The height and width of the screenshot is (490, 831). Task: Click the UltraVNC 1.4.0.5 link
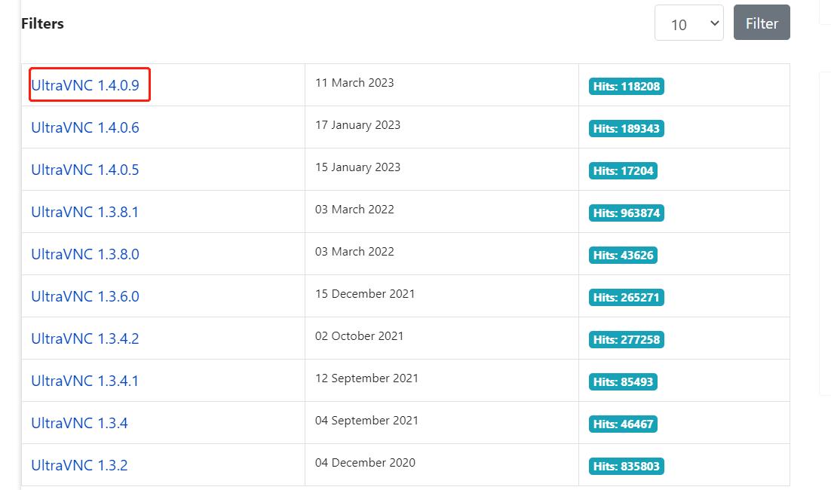pos(85,170)
